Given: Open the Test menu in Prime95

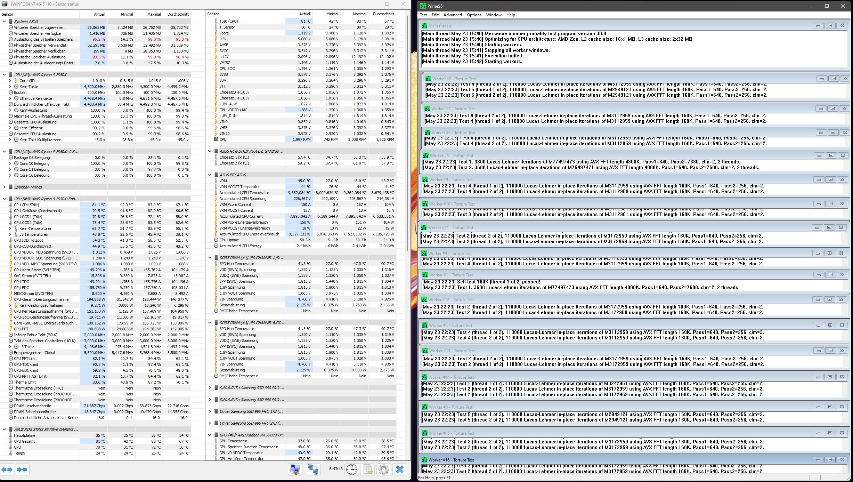Looking at the screenshot, I should click(423, 15).
